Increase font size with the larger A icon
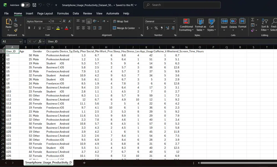This screenshot has width=277, height=167. tap(64, 21)
